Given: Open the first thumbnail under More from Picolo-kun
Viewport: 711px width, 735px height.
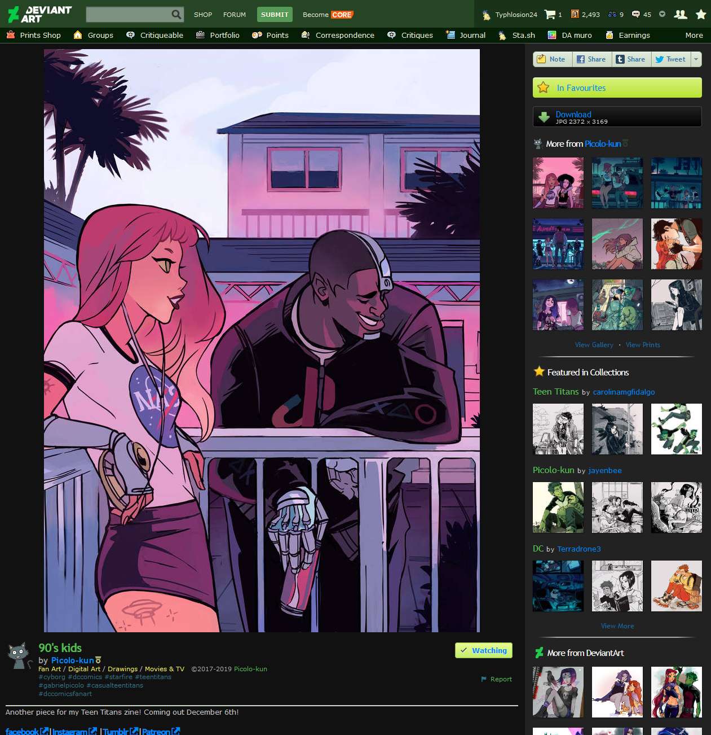Looking at the screenshot, I should point(558,183).
